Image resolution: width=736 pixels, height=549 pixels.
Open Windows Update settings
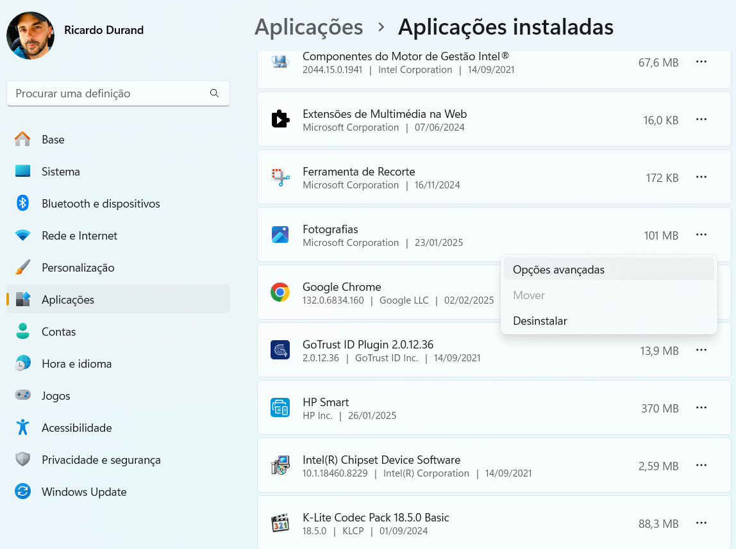point(84,492)
